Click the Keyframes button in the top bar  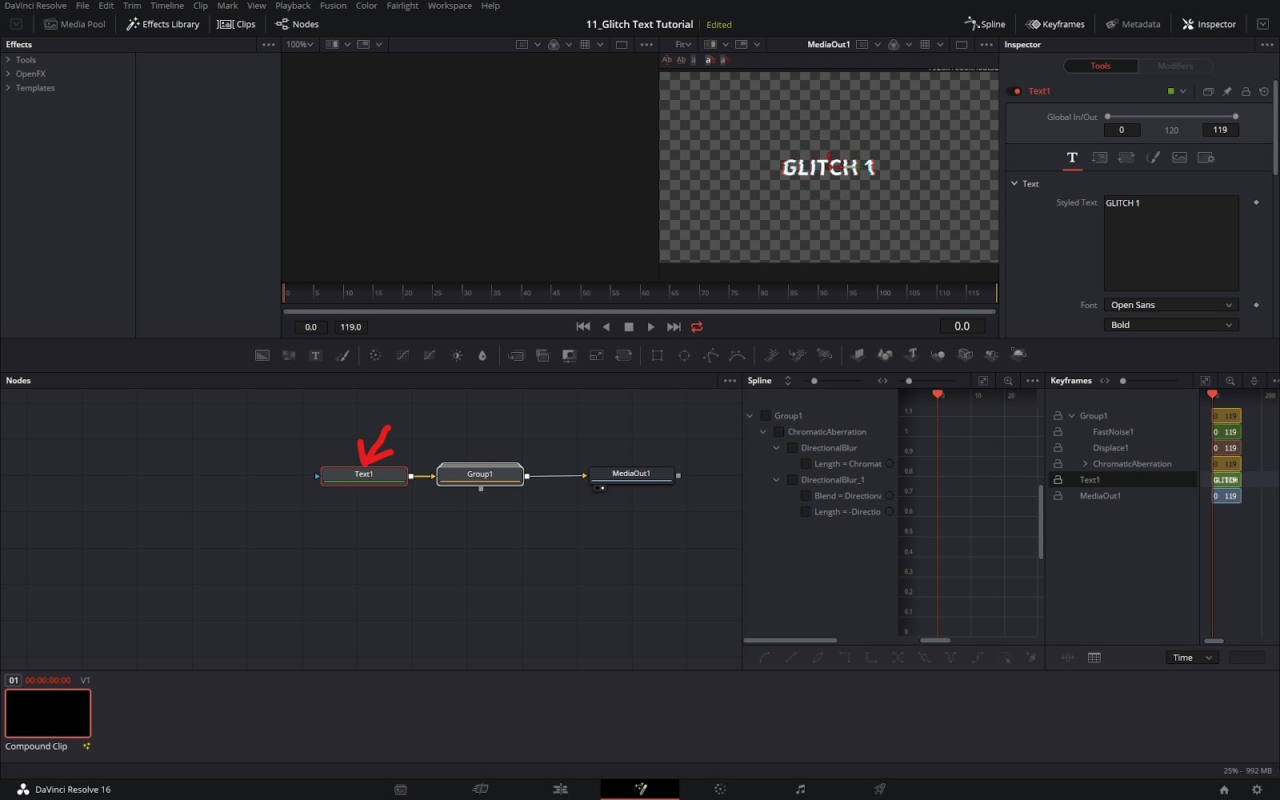pos(1054,24)
